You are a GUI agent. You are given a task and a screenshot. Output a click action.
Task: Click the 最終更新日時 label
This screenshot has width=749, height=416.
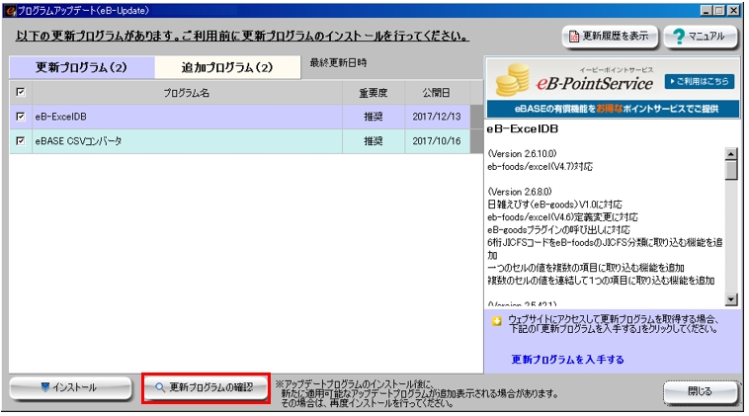(x=338, y=62)
